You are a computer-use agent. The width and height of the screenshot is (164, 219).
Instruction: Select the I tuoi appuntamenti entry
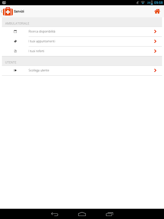(82, 41)
